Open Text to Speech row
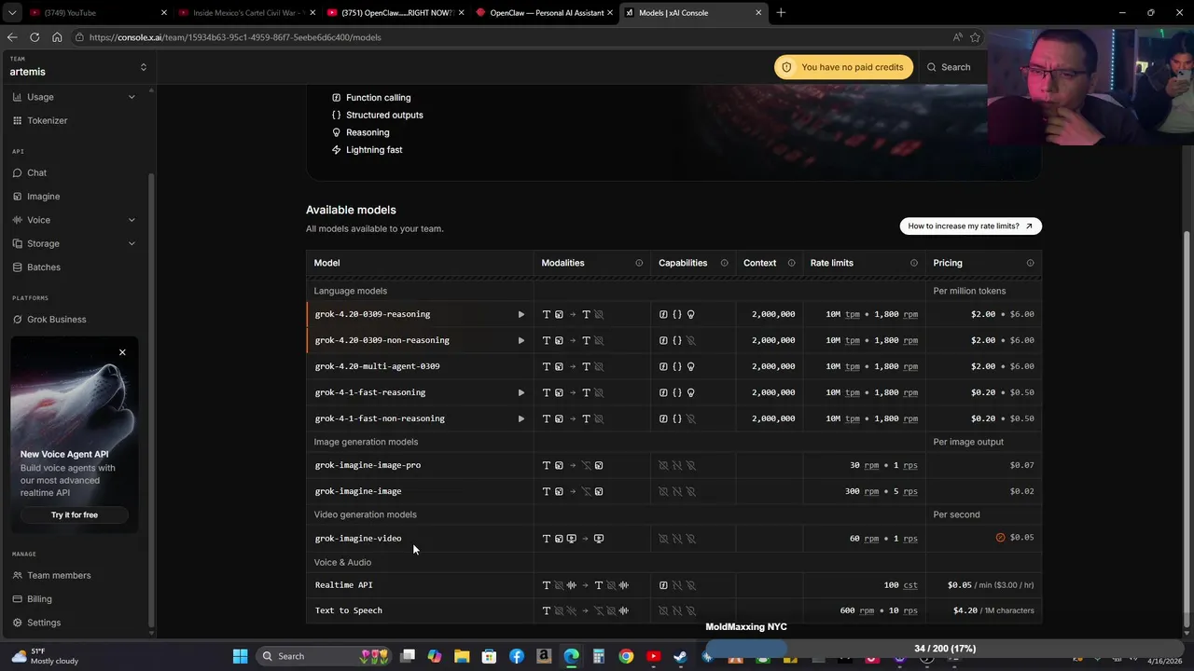1194x671 pixels. [673, 610]
